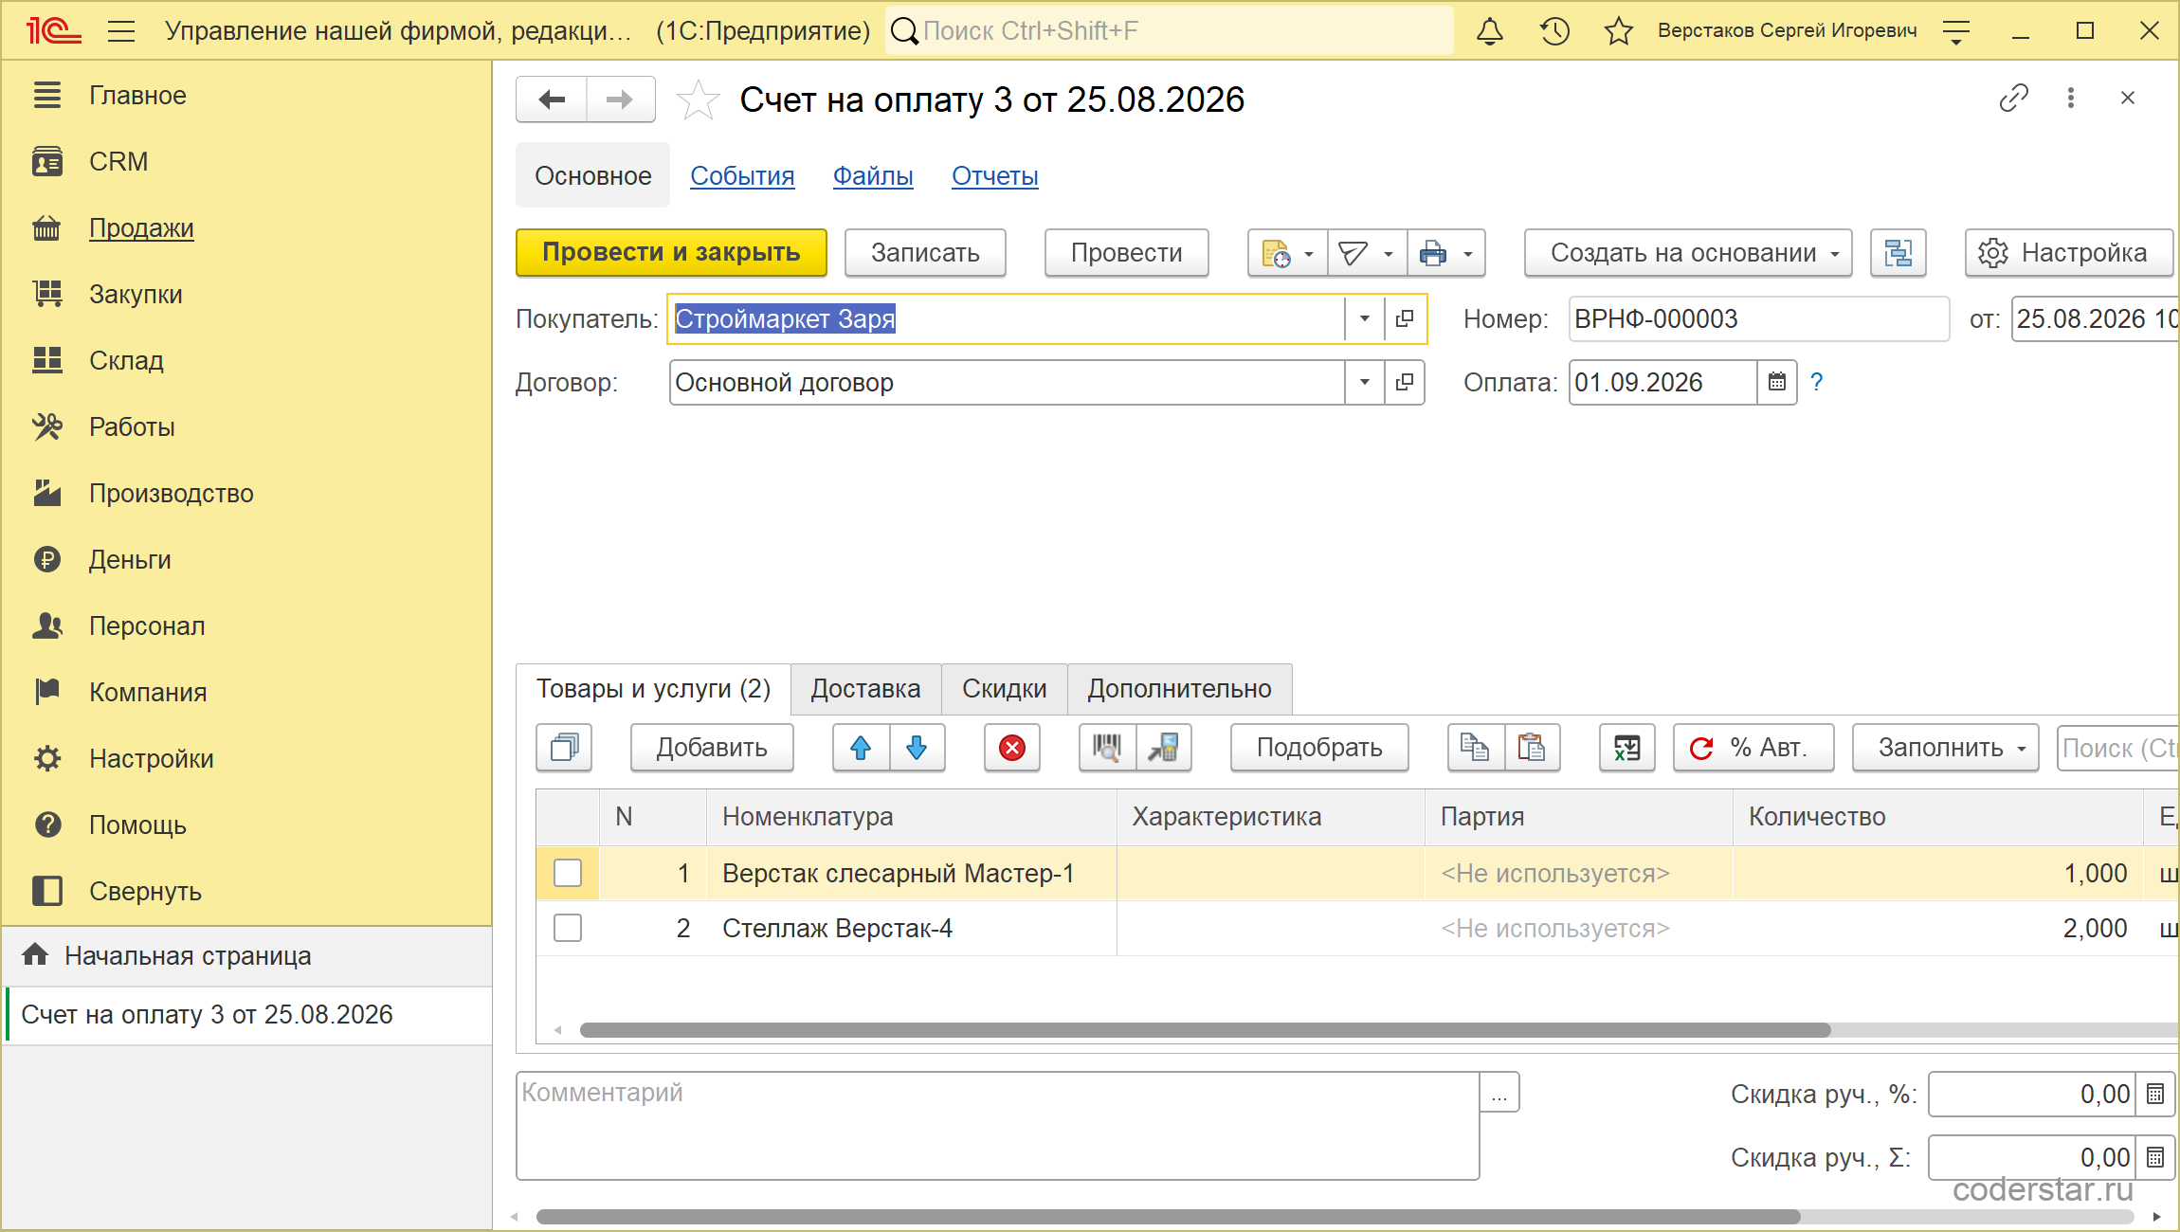
Task: Click the Провести button
Action: tap(1126, 253)
